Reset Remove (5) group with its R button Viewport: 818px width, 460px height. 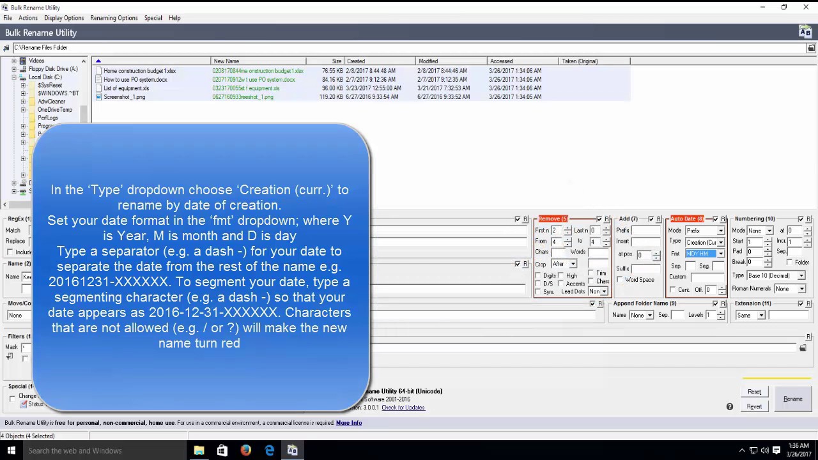[607, 219]
